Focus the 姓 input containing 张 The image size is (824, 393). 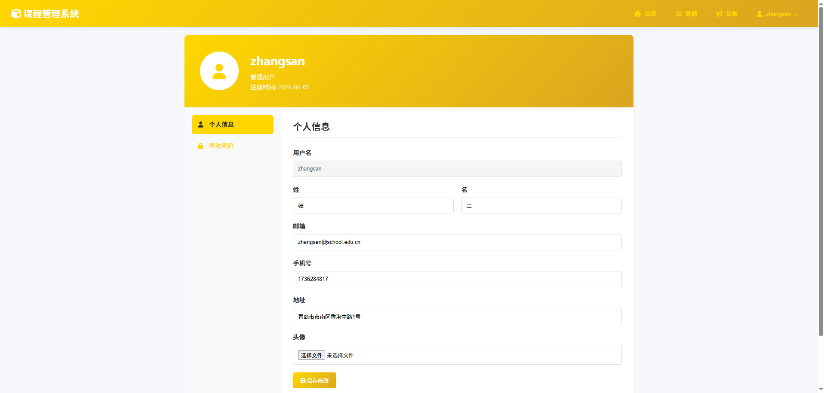[x=373, y=206]
